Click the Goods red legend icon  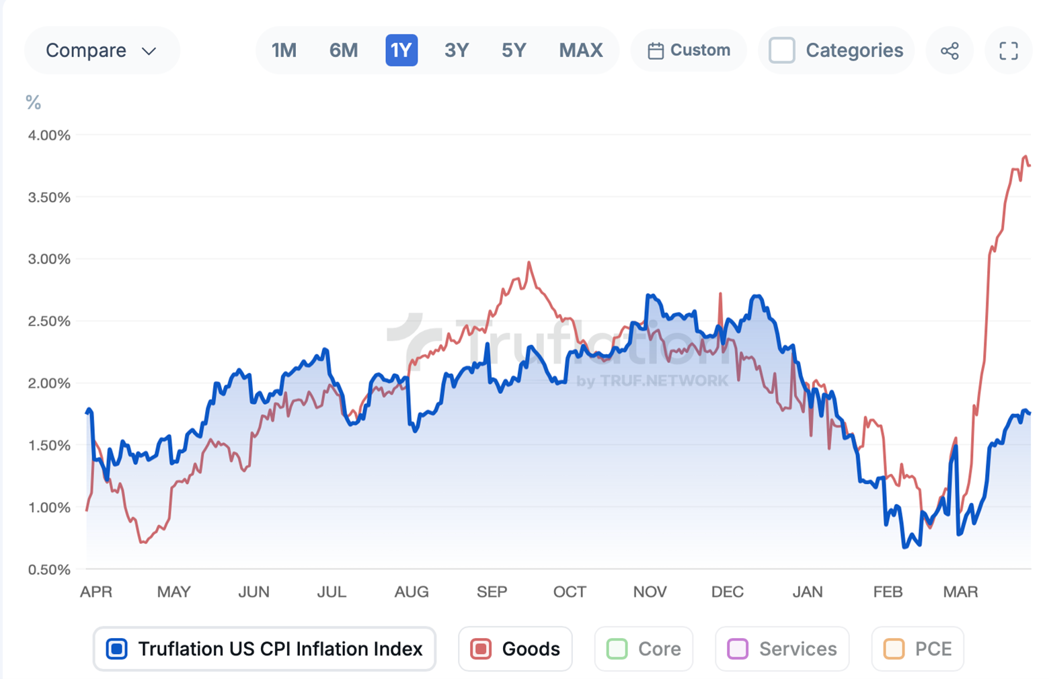click(x=481, y=649)
